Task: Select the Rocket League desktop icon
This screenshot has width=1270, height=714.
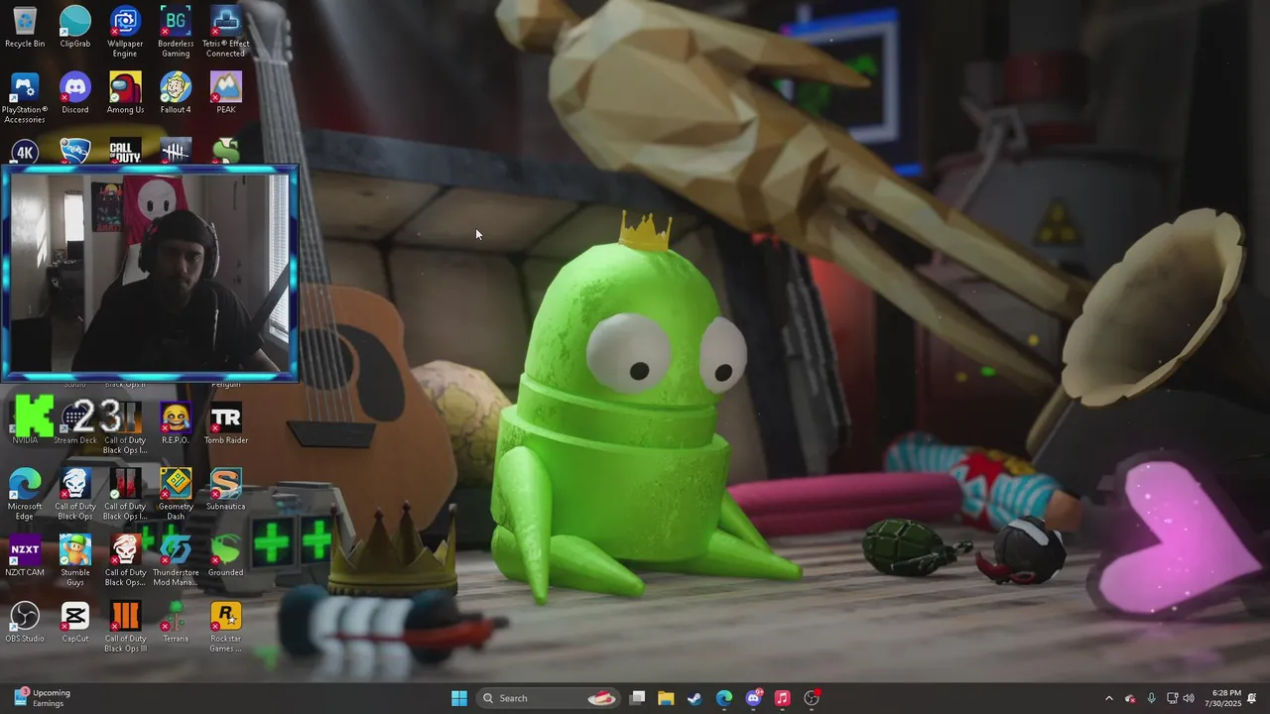Action: click(75, 151)
